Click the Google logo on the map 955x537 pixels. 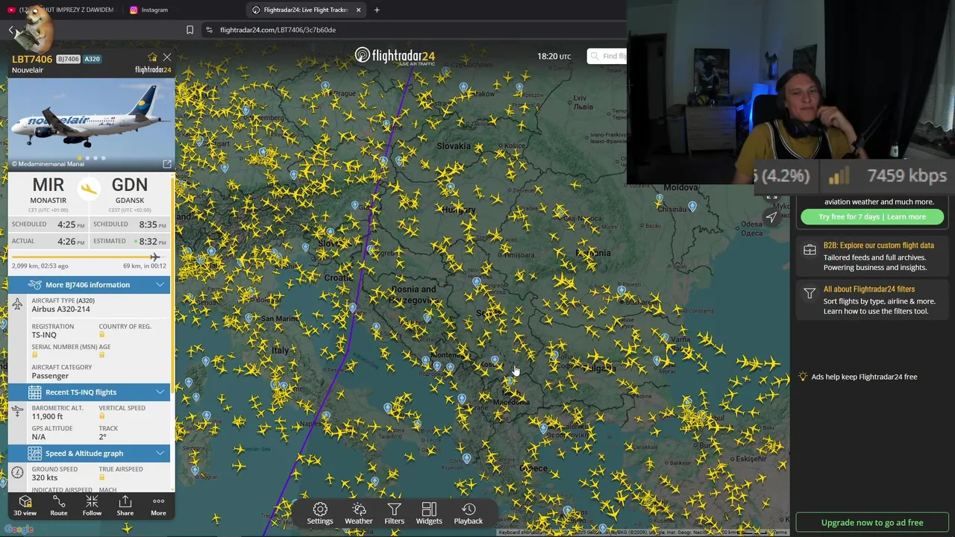click(19, 530)
